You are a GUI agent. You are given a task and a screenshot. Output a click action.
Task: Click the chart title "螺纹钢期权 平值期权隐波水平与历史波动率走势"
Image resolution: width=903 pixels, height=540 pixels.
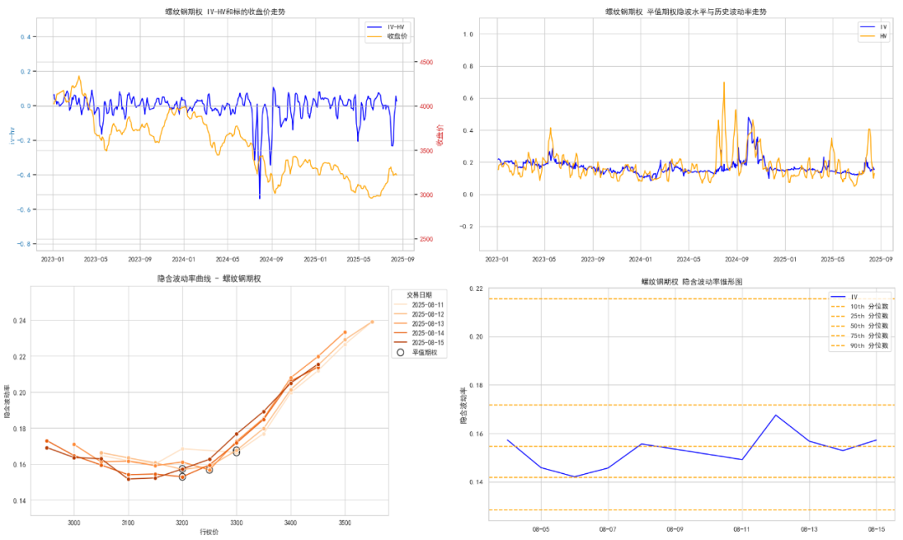pos(686,12)
